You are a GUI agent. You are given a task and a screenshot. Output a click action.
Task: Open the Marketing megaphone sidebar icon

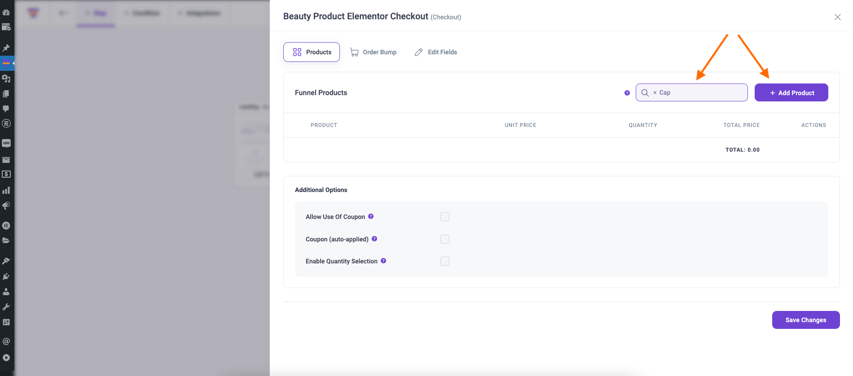6,205
